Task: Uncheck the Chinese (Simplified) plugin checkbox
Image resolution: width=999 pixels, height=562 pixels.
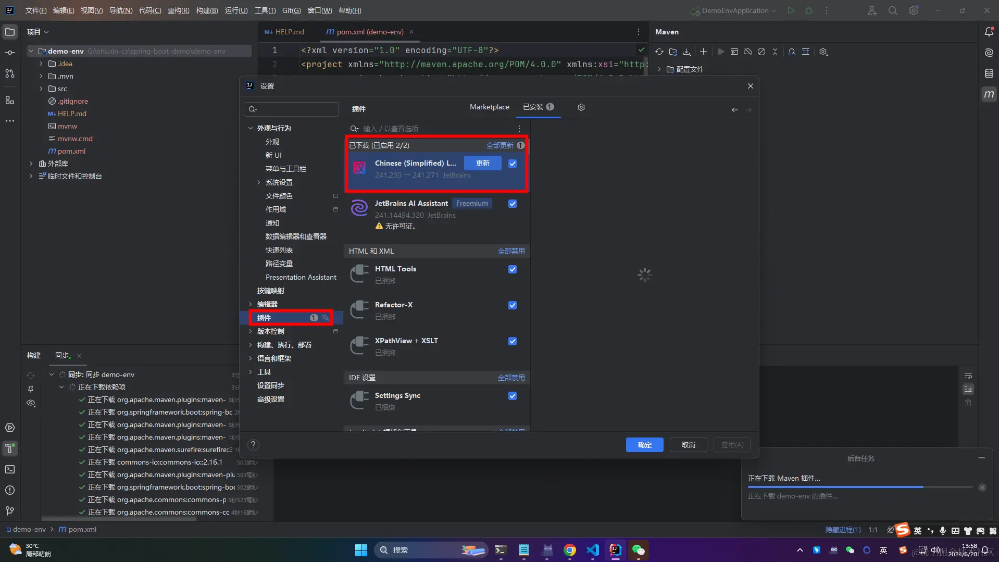Action: [513, 164]
